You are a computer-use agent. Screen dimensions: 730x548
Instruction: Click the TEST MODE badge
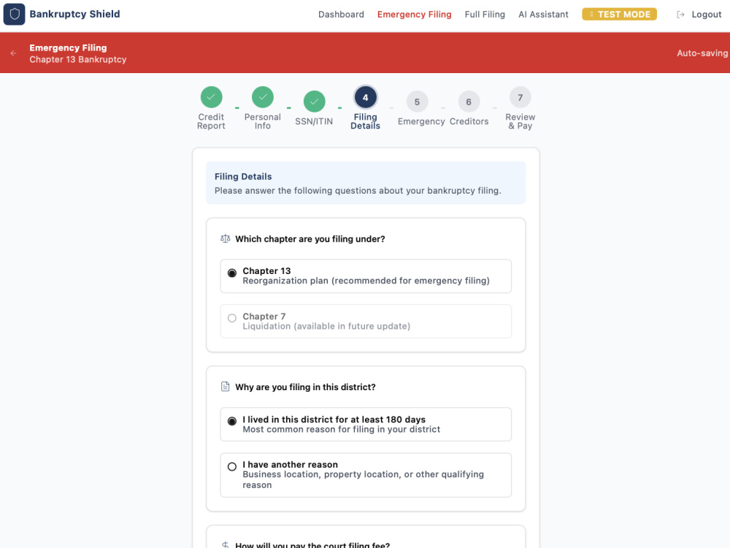[x=619, y=15]
